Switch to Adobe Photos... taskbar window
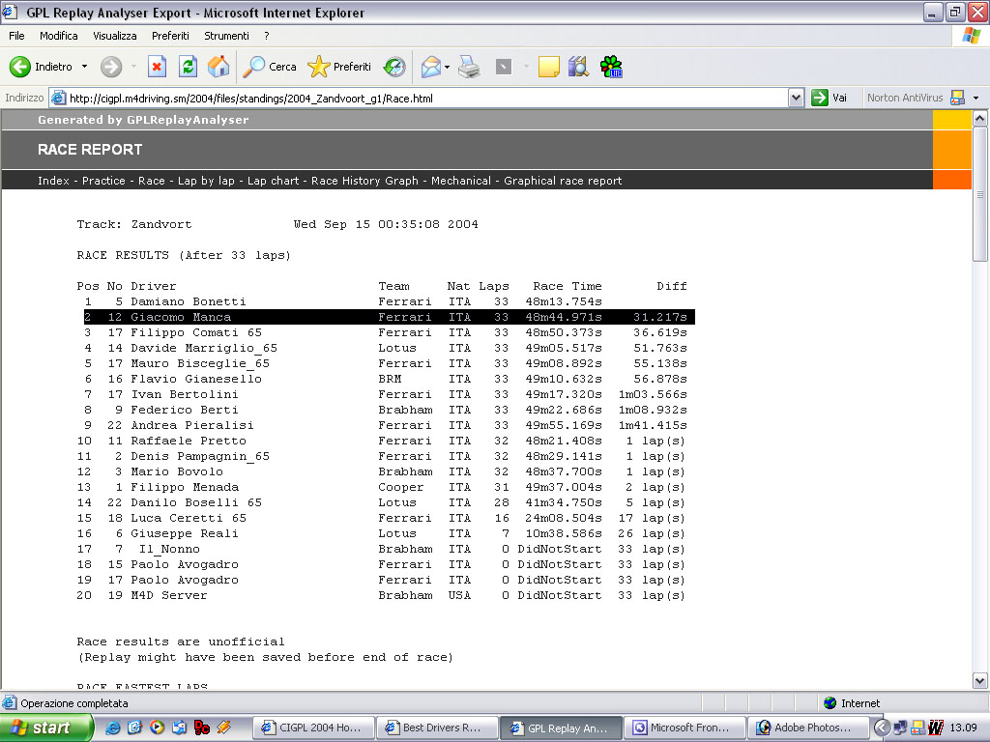Image resolution: width=990 pixels, height=742 pixels. tap(807, 728)
